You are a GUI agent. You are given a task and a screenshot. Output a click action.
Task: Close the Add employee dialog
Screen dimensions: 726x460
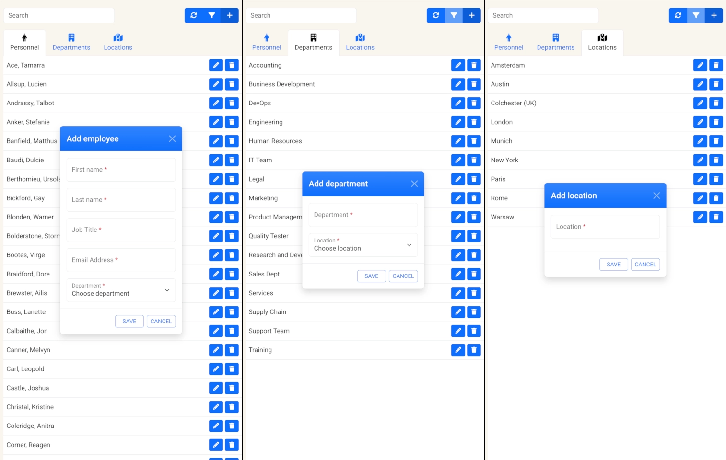pos(172,138)
